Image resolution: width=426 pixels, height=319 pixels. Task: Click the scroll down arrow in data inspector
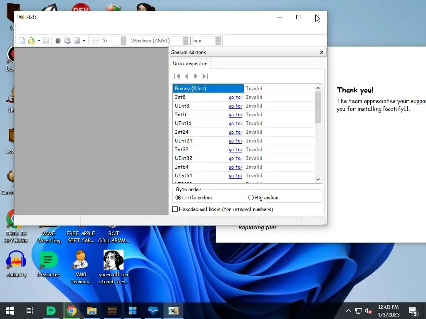[x=318, y=179]
